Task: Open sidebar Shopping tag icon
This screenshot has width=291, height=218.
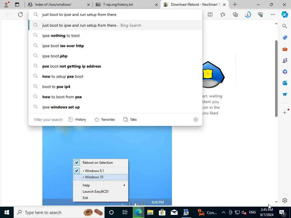Action: [x=285, y=38]
